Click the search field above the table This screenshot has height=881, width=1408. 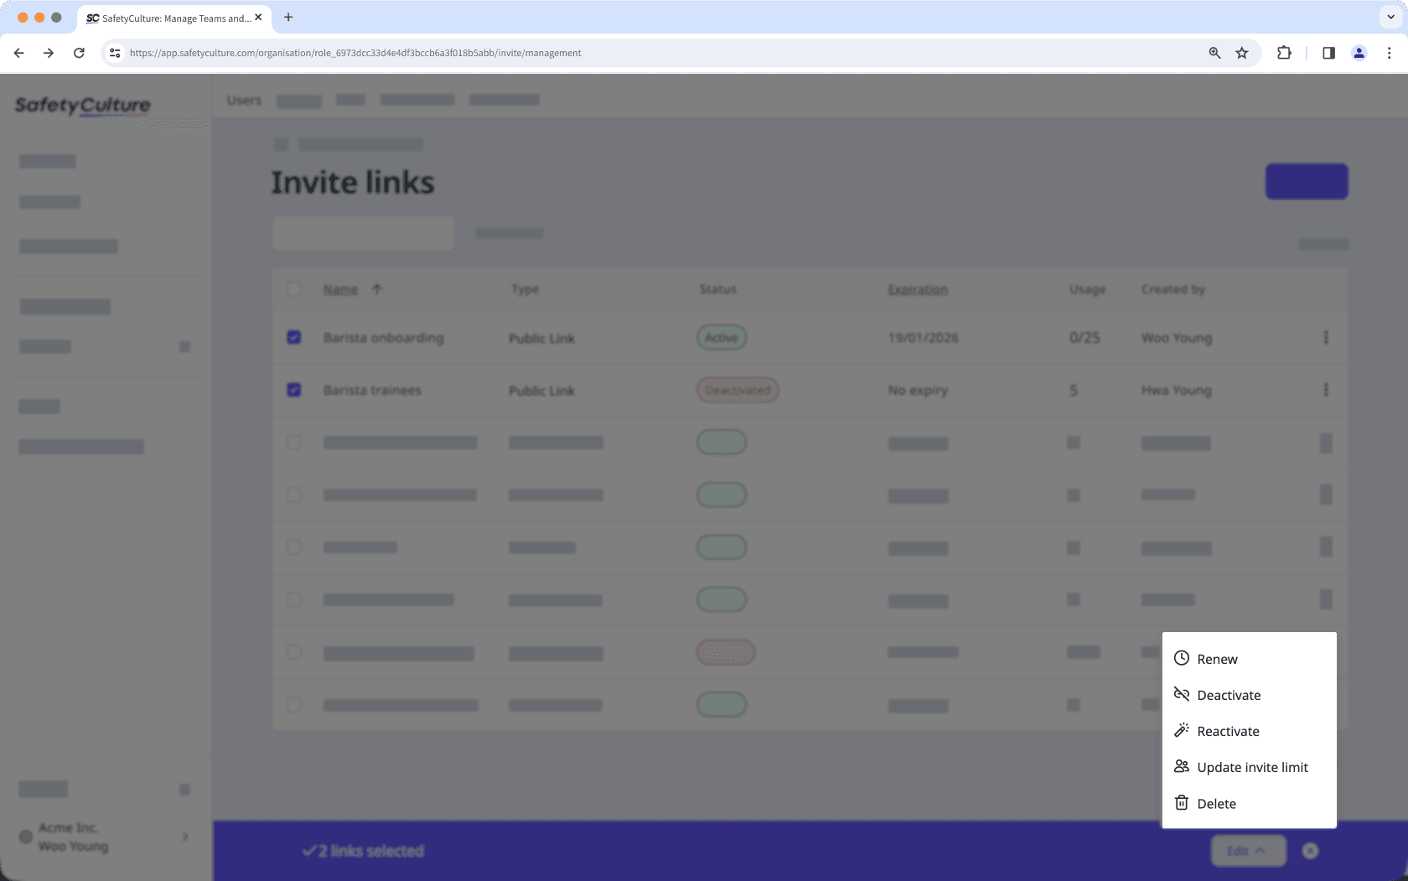362,232
